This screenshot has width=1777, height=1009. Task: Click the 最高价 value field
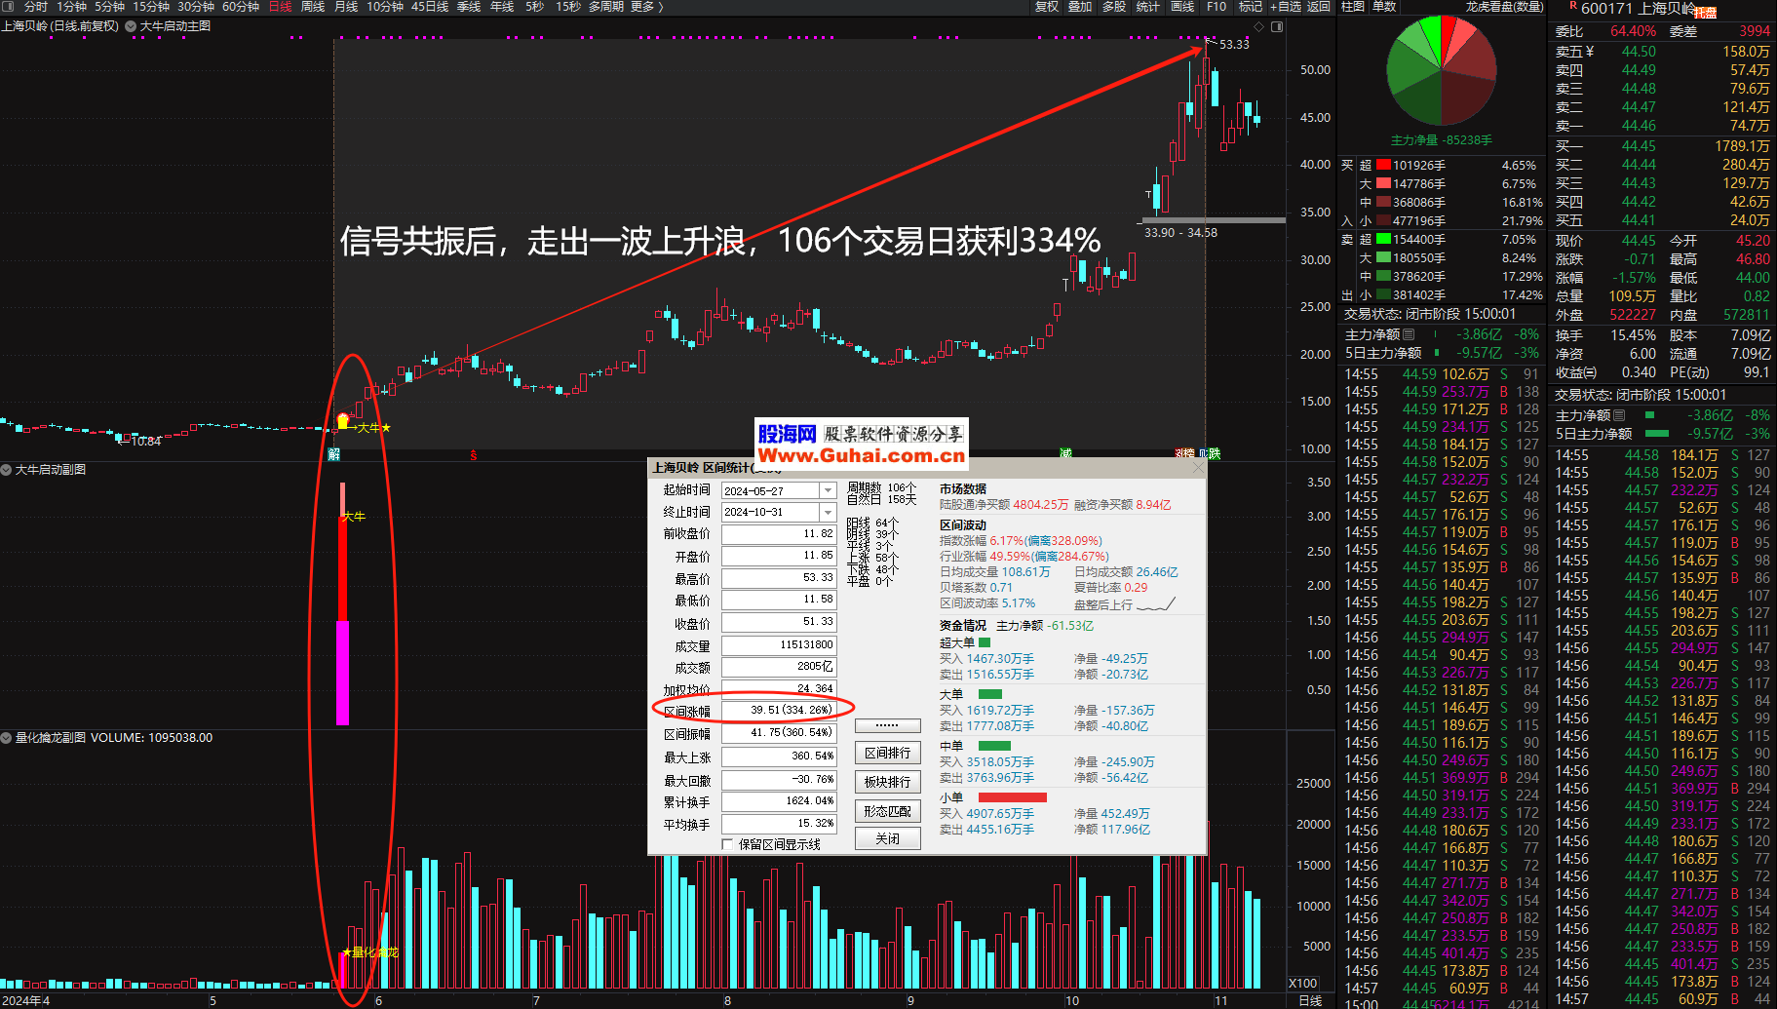pos(779,578)
